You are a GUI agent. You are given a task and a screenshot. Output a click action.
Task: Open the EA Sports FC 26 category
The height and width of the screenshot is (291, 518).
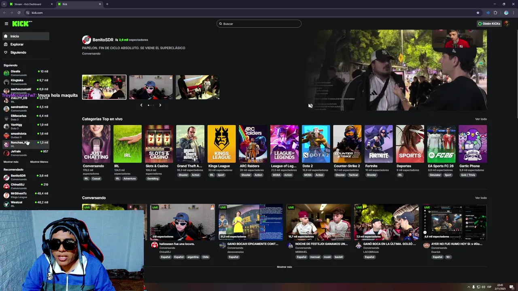(x=442, y=144)
